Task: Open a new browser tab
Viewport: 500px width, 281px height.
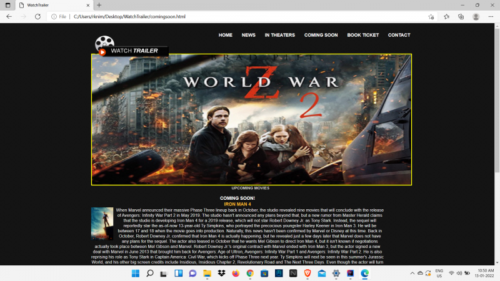Action: (x=99, y=5)
